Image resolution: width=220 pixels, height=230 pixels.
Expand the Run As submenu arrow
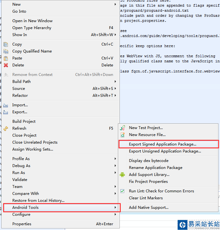(x=115, y=173)
